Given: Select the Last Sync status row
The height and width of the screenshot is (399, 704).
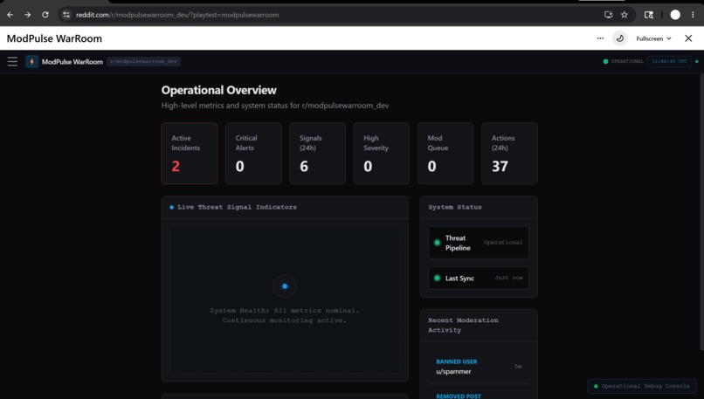Looking at the screenshot, I should (x=479, y=278).
